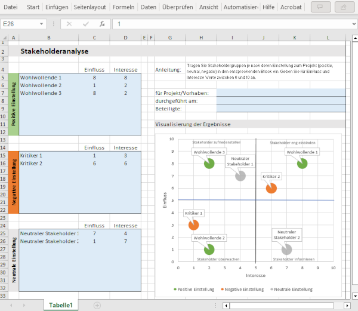The image size is (358, 311).
Task: Open the Datei menu
Action: click(x=11, y=7)
